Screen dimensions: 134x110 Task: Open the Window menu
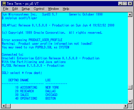pos(53,9)
